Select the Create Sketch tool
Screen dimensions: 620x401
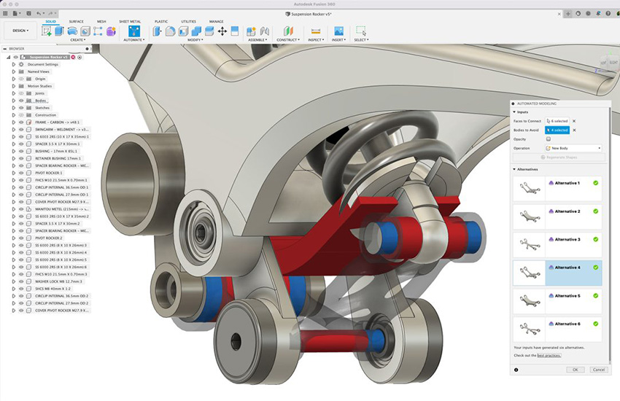click(x=47, y=31)
